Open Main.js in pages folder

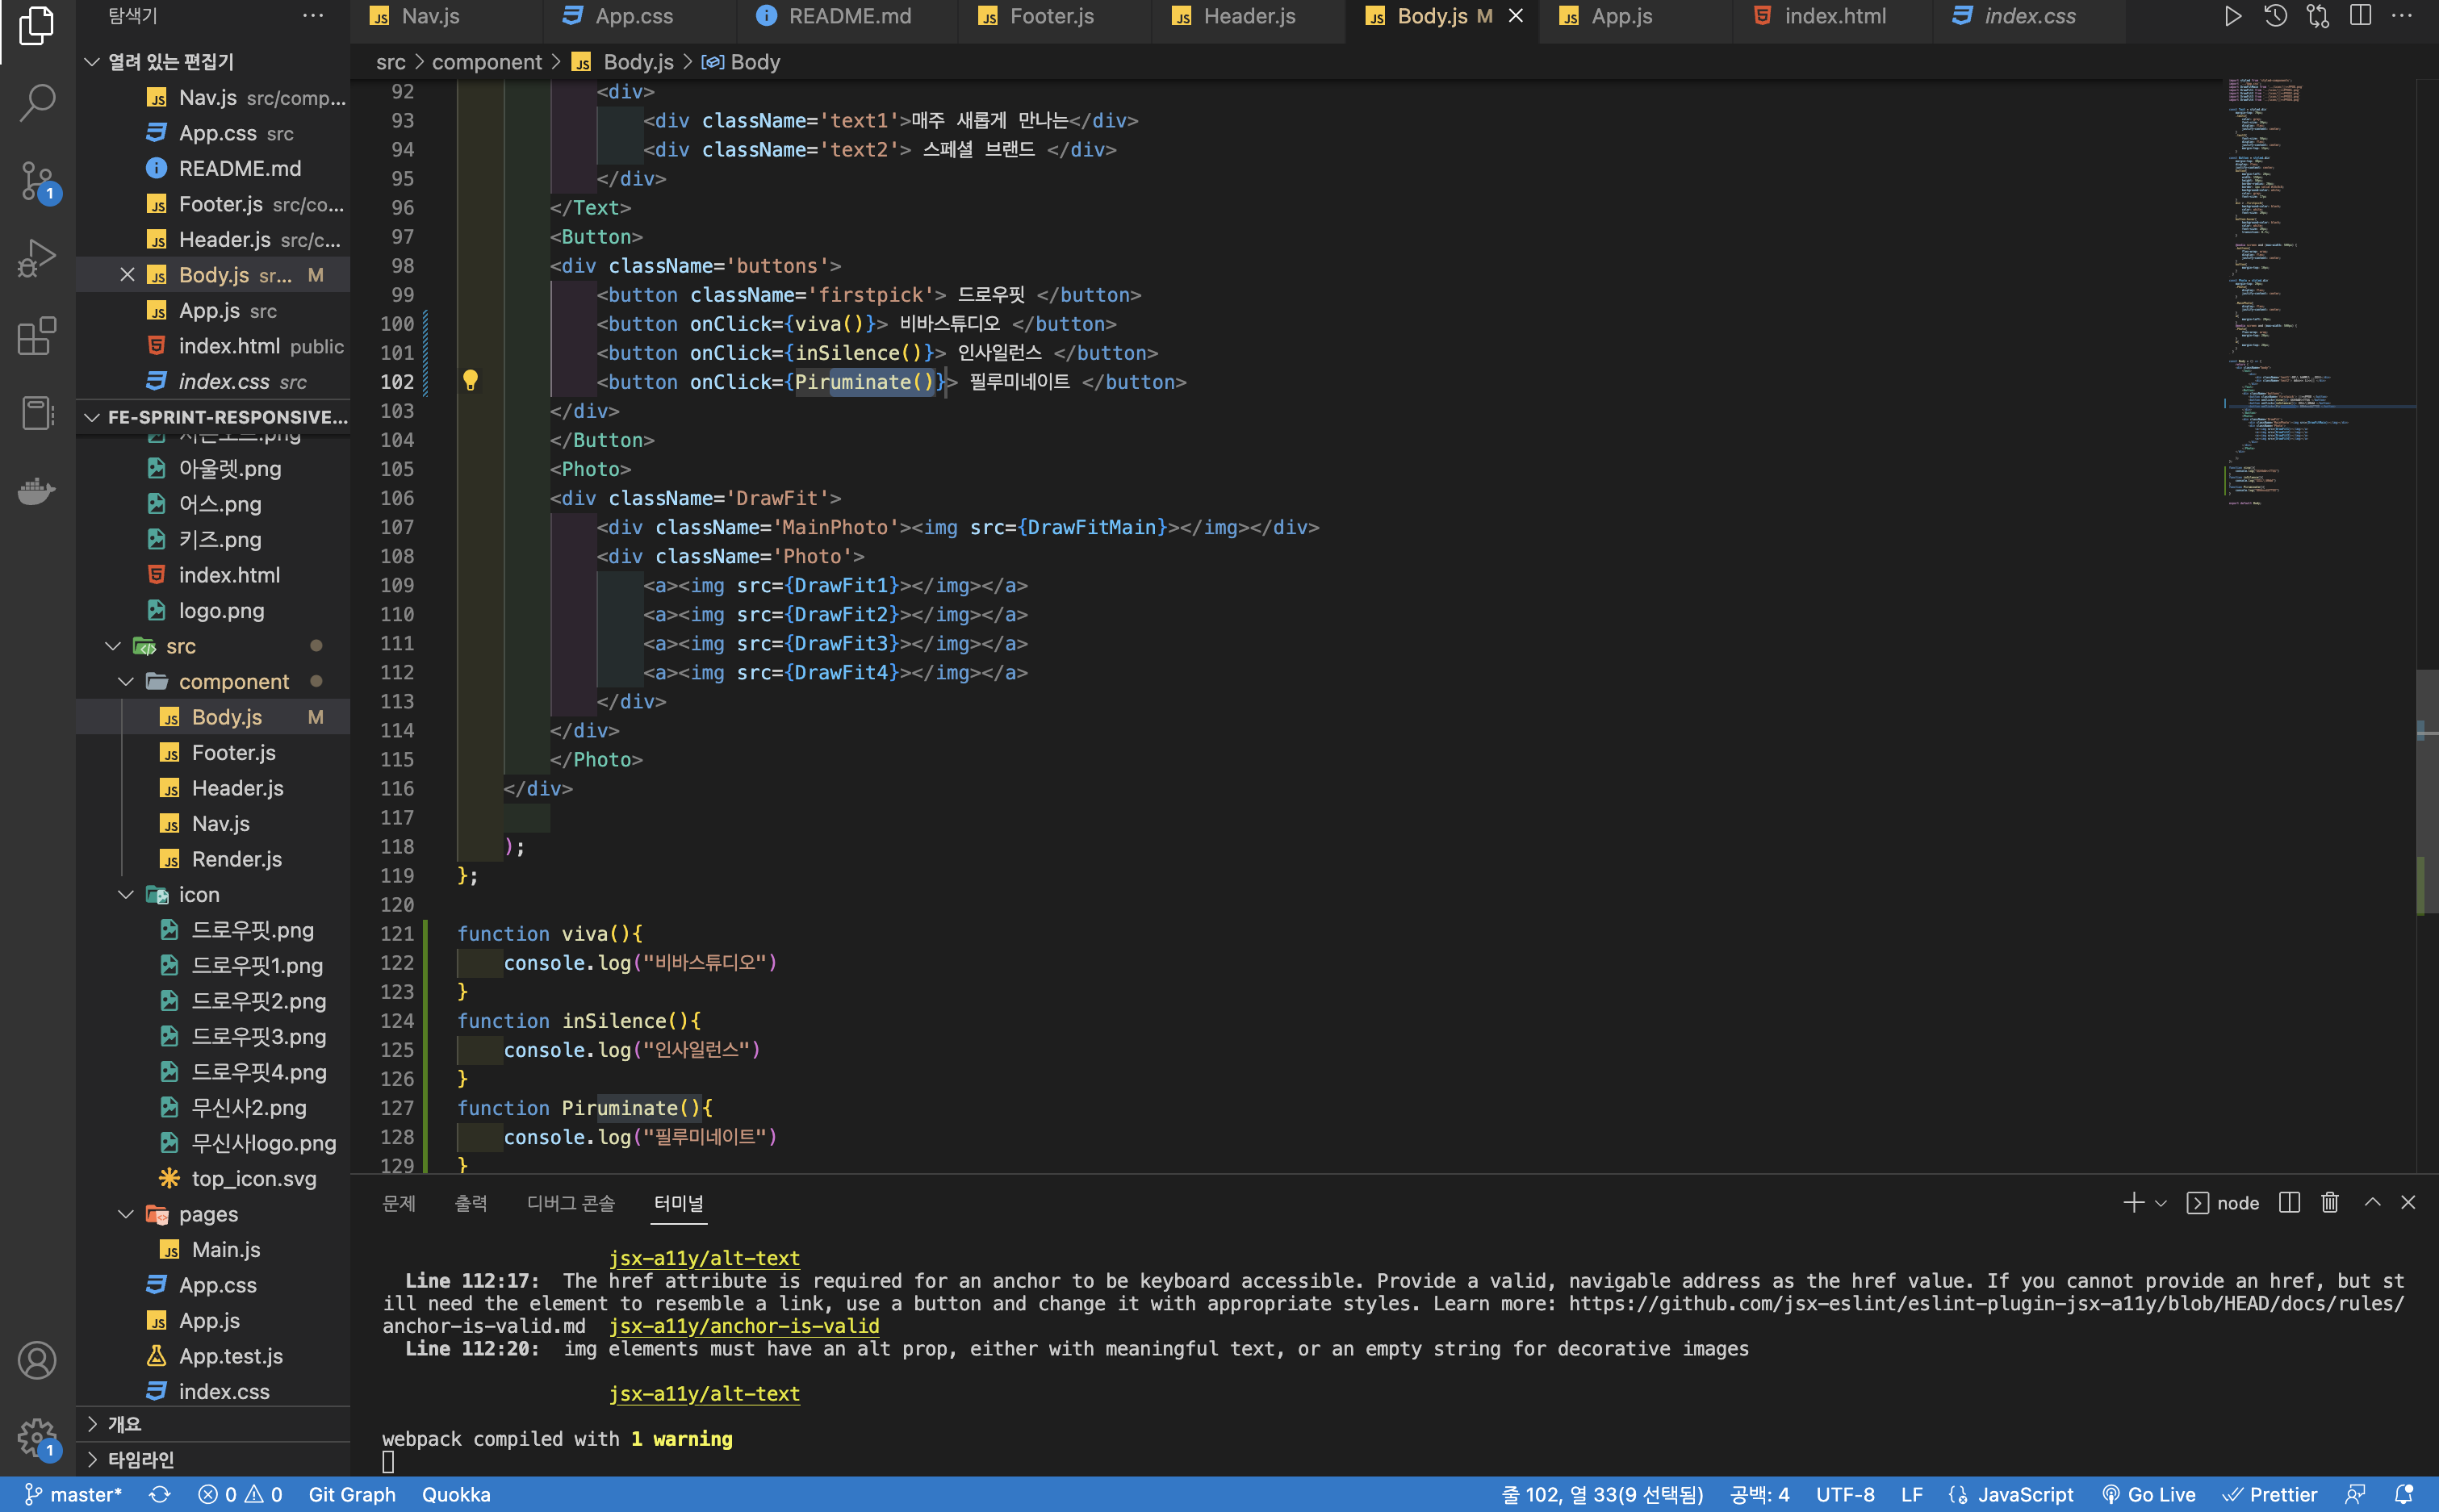point(225,1250)
